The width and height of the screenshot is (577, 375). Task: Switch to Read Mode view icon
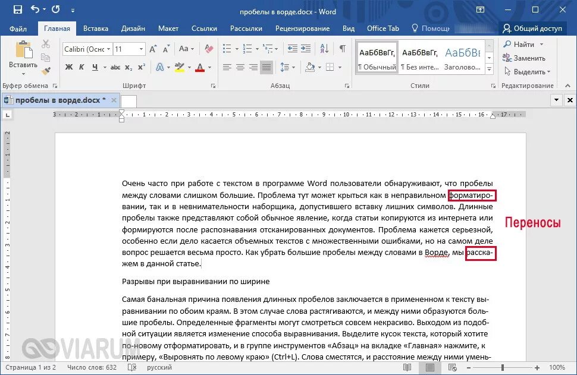click(407, 367)
